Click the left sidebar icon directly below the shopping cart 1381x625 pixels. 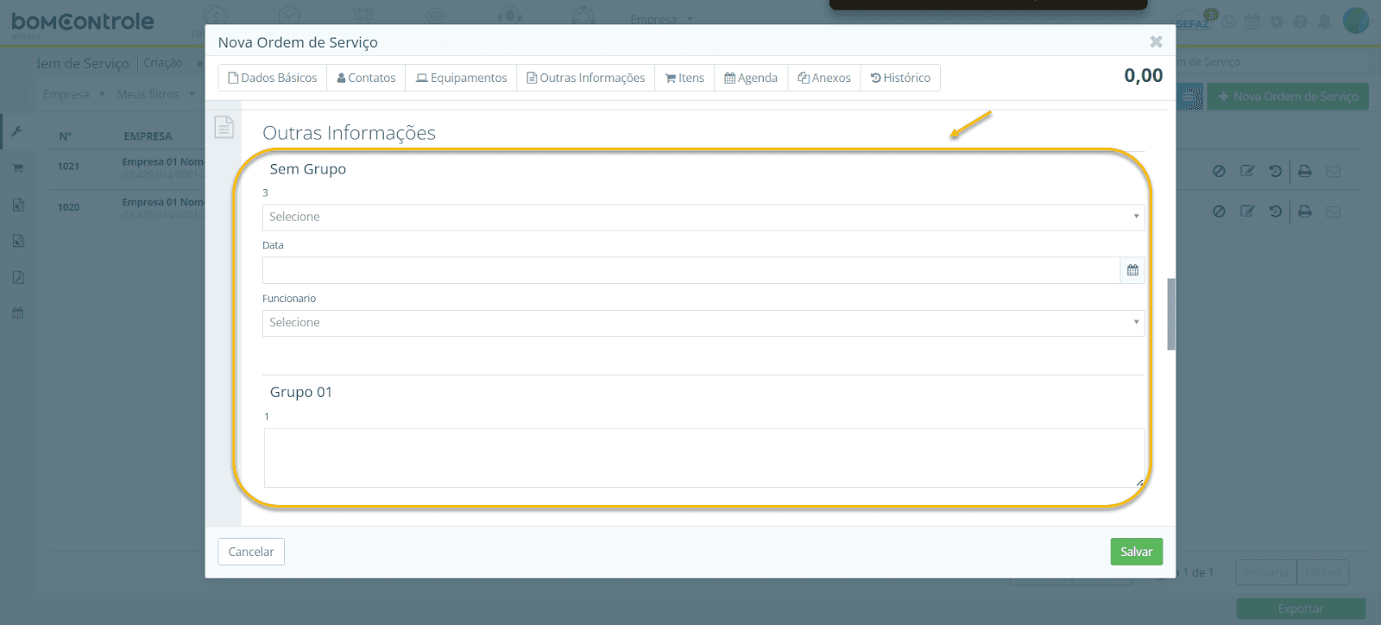click(18, 205)
